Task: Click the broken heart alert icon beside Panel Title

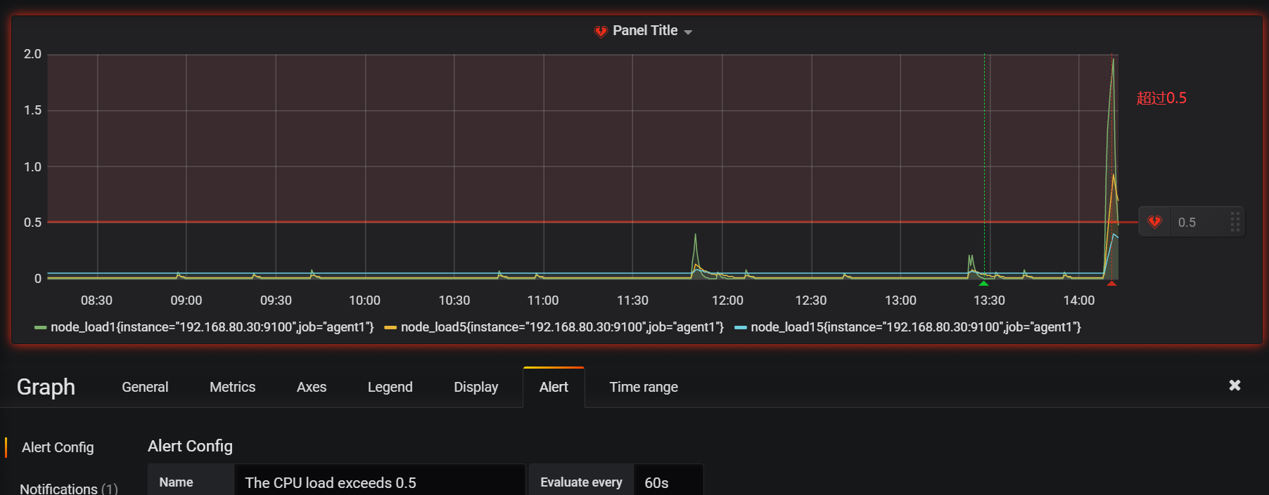Action: pyautogui.click(x=600, y=32)
